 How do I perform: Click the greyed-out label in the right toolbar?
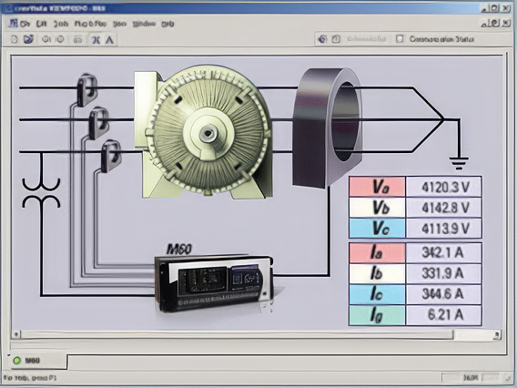(x=367, y=39)
